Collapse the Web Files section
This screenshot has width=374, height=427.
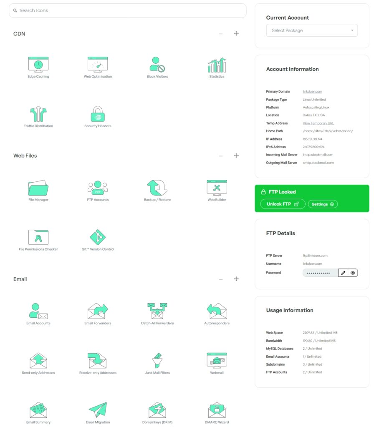click(x=221, y=156)
